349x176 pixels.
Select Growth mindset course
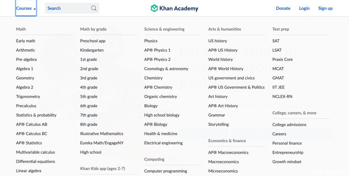(287, 162)
